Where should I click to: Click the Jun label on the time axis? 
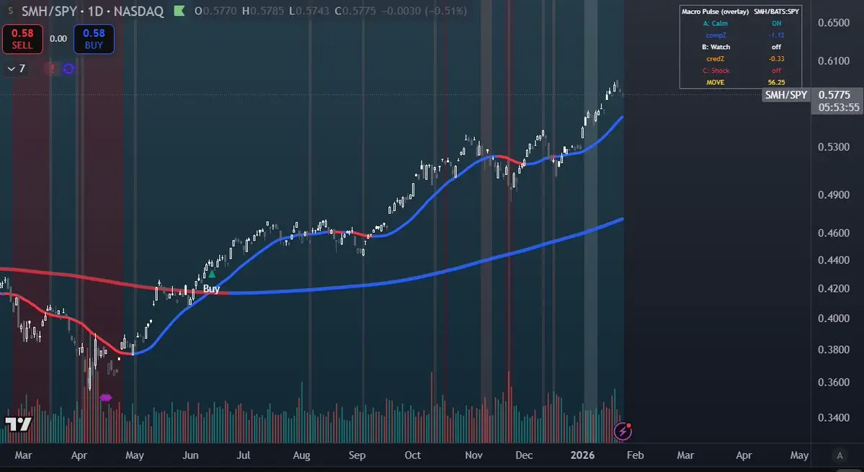tap(190, 455)
